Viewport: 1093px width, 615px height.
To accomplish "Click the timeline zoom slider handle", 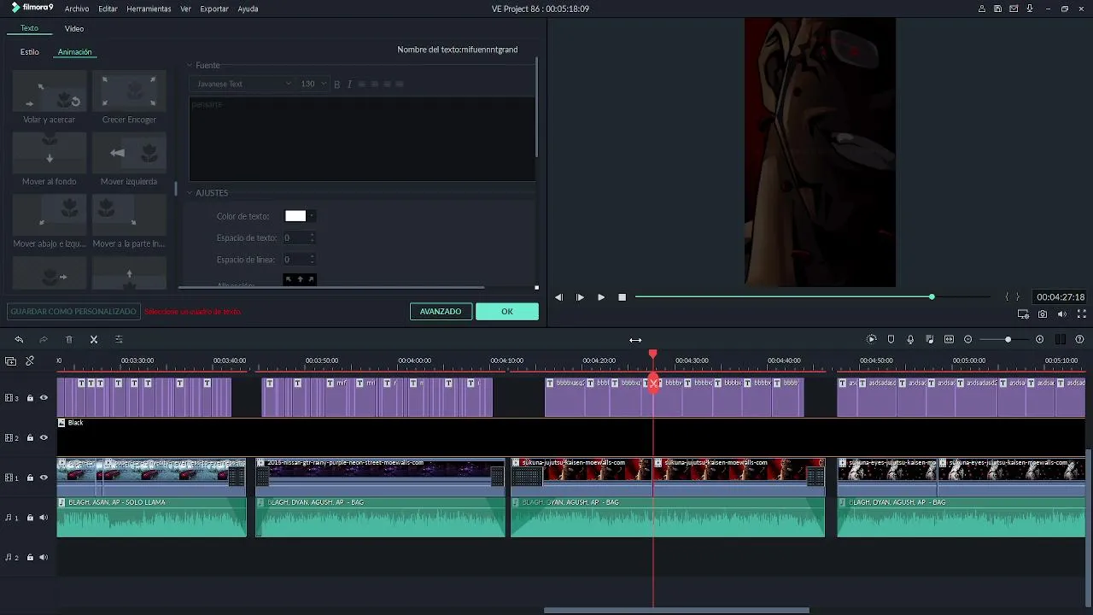I will [1008, 340].
